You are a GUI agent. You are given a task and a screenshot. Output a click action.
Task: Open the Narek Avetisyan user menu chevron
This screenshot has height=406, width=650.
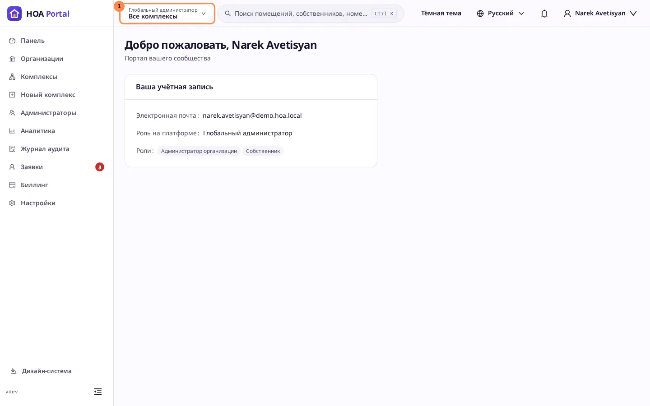633,14
